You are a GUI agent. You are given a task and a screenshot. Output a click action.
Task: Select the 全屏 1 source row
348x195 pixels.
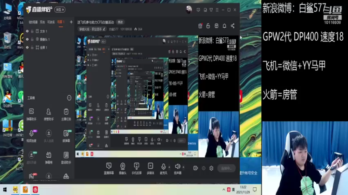(49, 47)
